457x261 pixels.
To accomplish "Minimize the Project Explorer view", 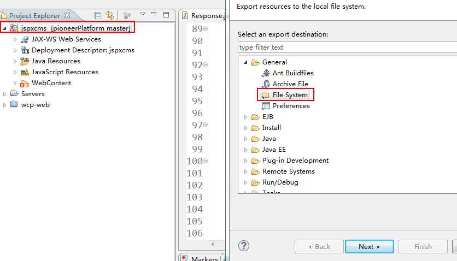I will [x=154, y=14].
